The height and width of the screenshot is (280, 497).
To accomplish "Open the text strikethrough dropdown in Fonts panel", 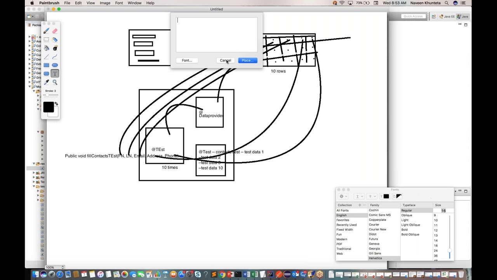I will pyautogui.click(x=372, y=196).
